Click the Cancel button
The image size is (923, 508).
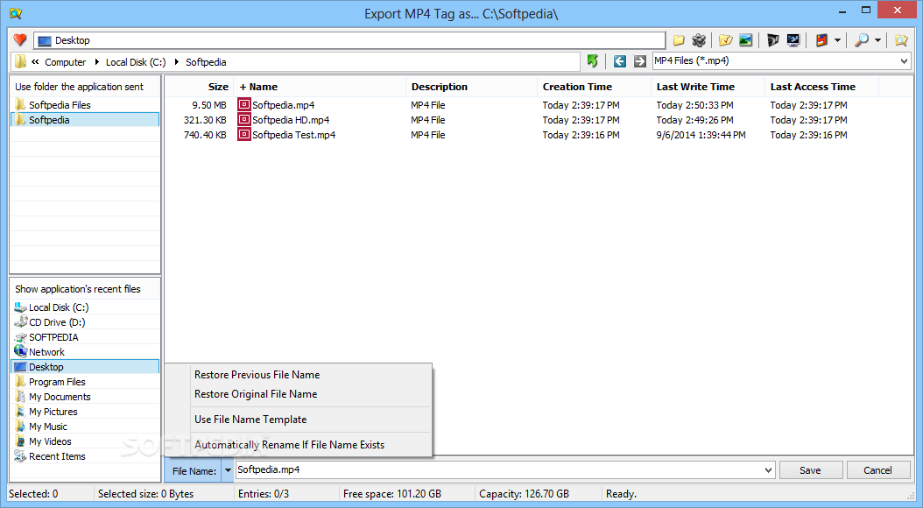[877, 469]
